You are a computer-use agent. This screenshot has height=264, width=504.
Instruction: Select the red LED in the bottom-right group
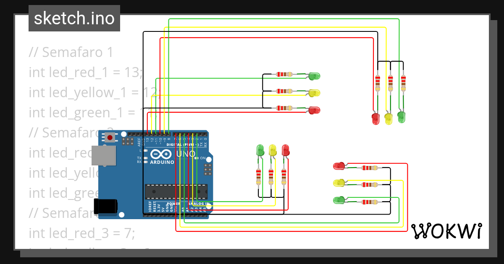tap(339, 166)
